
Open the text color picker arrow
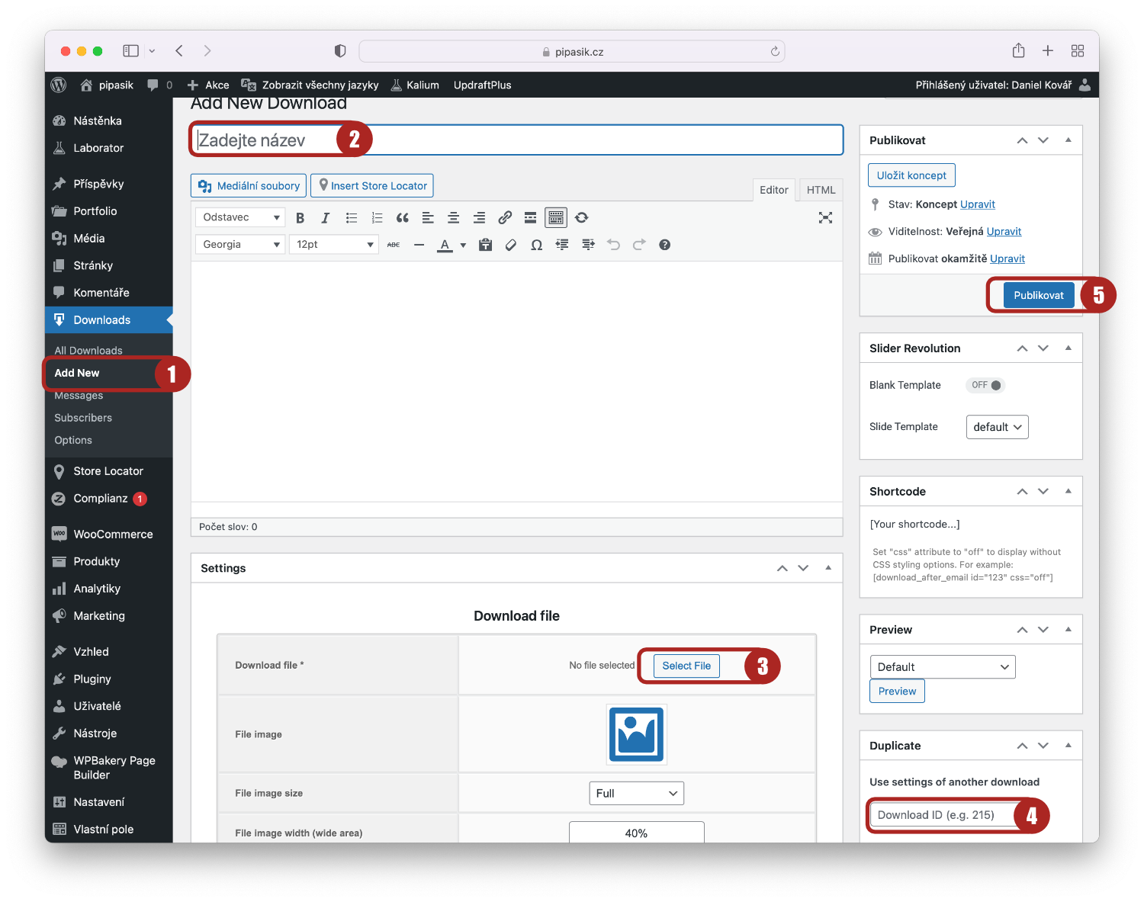[463, 246]
